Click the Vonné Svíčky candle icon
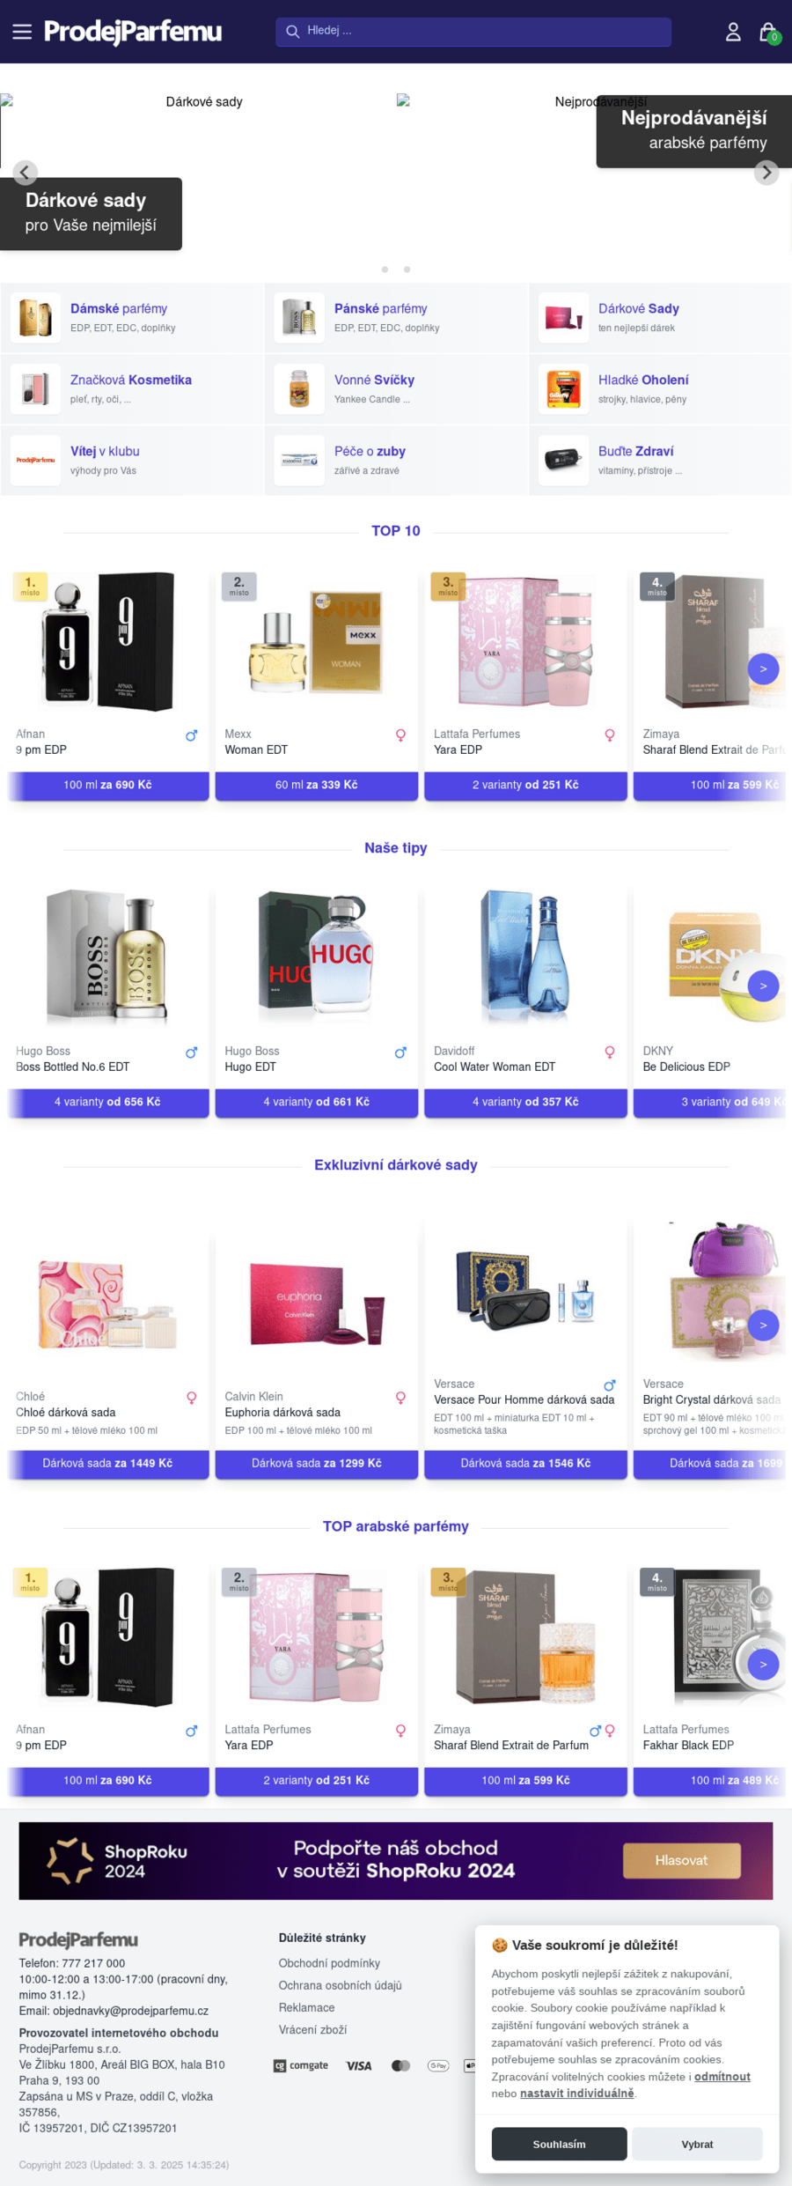The image size is (792, 2186). pyautogui.click(x=299, y=389)
